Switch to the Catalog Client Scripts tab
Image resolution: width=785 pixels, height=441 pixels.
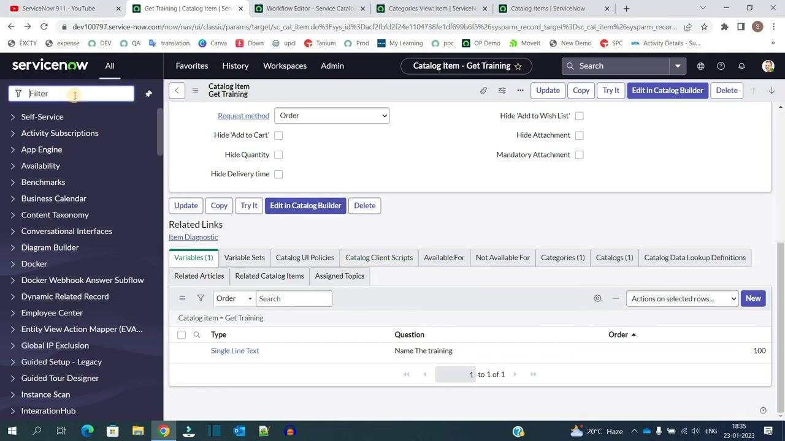click(x=379, y=258)
